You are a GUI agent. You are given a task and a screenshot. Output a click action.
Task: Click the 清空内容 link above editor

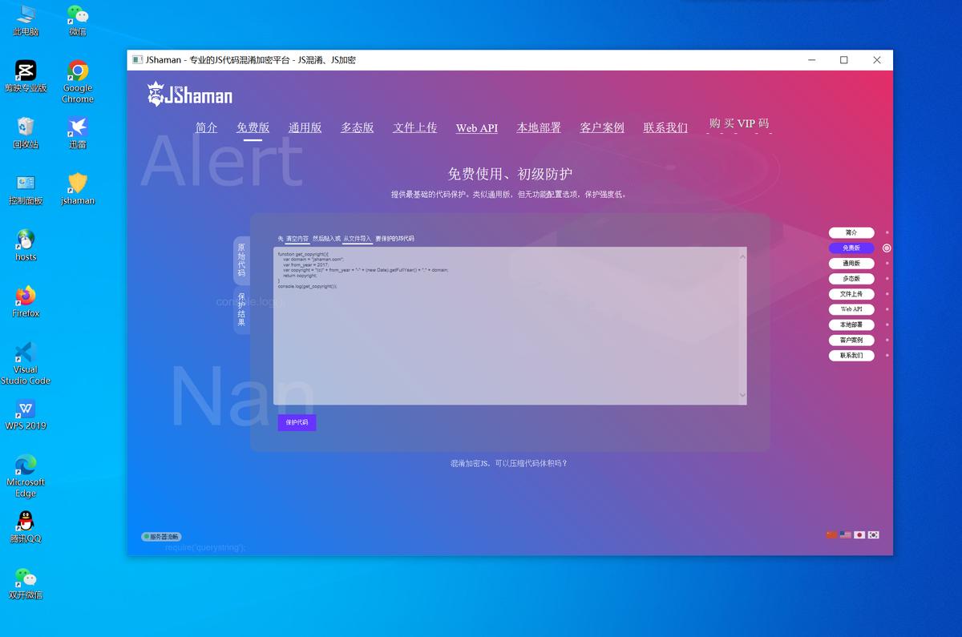coord(297,239)
